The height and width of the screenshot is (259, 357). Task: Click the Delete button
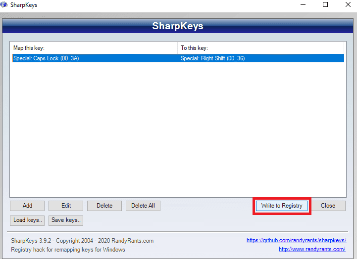point(104,206)
